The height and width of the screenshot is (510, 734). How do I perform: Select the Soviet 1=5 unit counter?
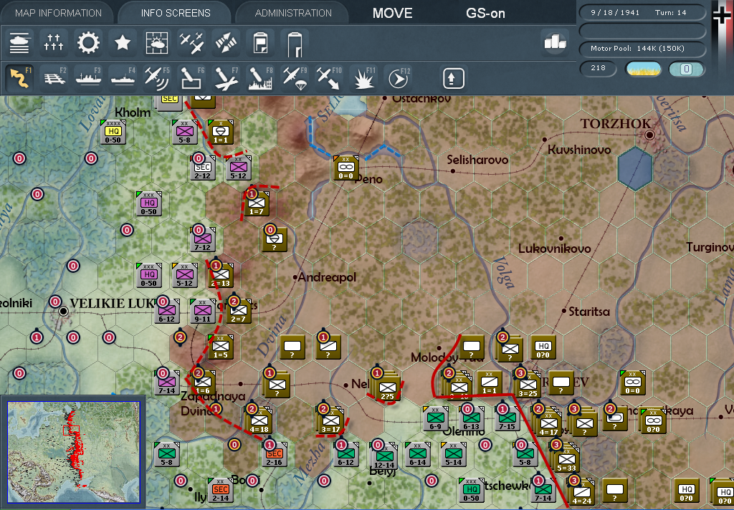pyautogui.click(x=221, y=347)
